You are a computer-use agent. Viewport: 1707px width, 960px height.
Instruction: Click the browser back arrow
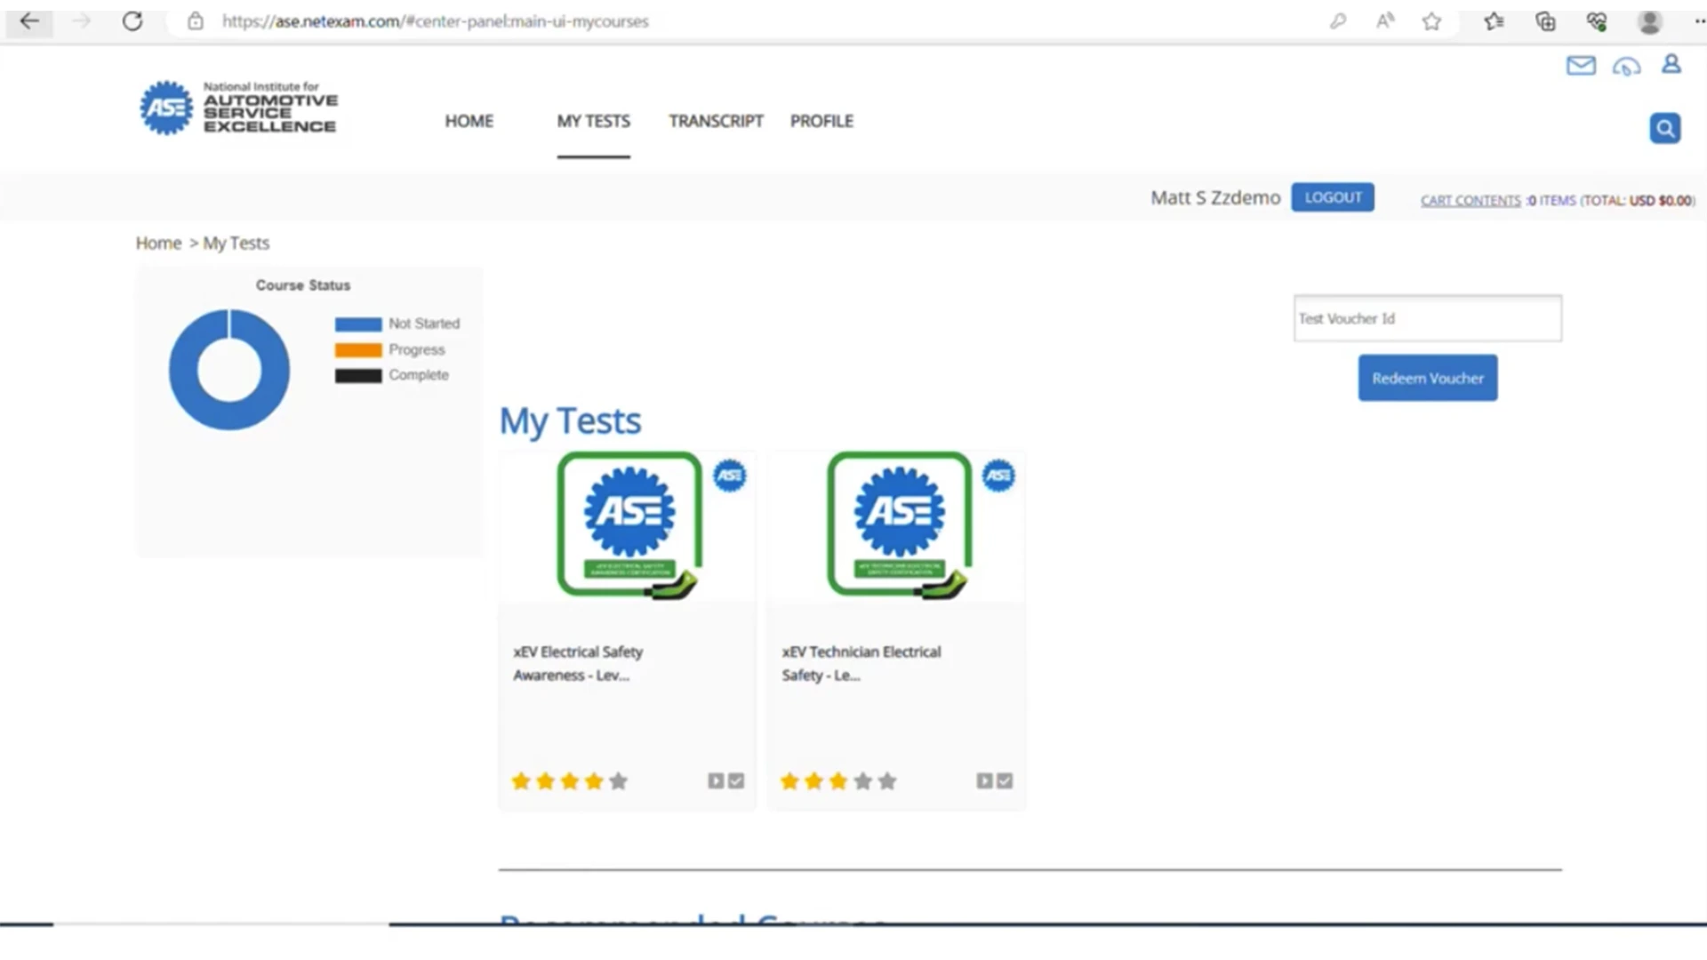(29, 21)
